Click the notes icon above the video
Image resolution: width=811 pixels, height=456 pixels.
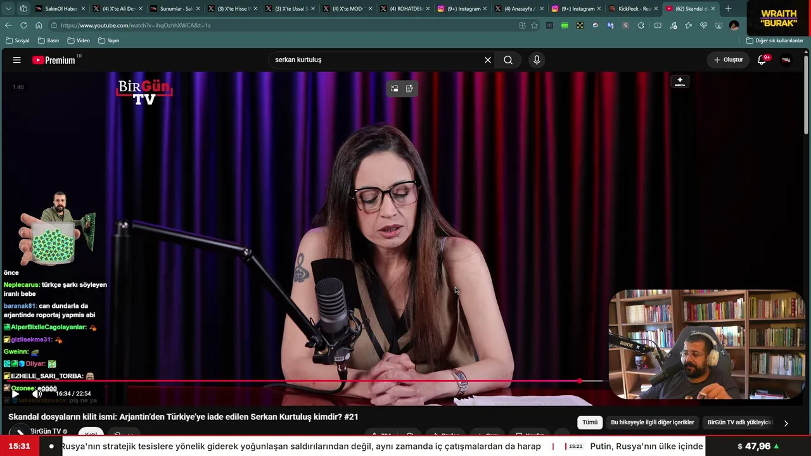(x=409, y=89)
